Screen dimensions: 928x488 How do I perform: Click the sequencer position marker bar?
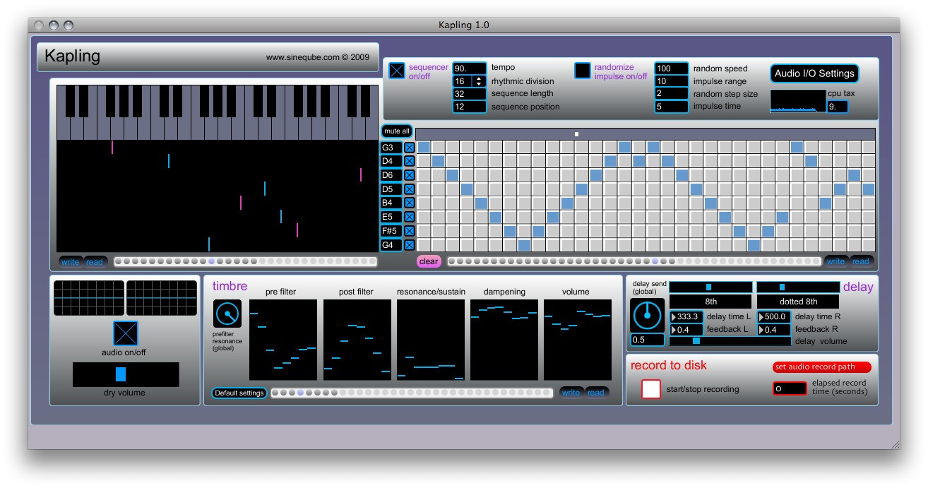[x=646, y=133]
